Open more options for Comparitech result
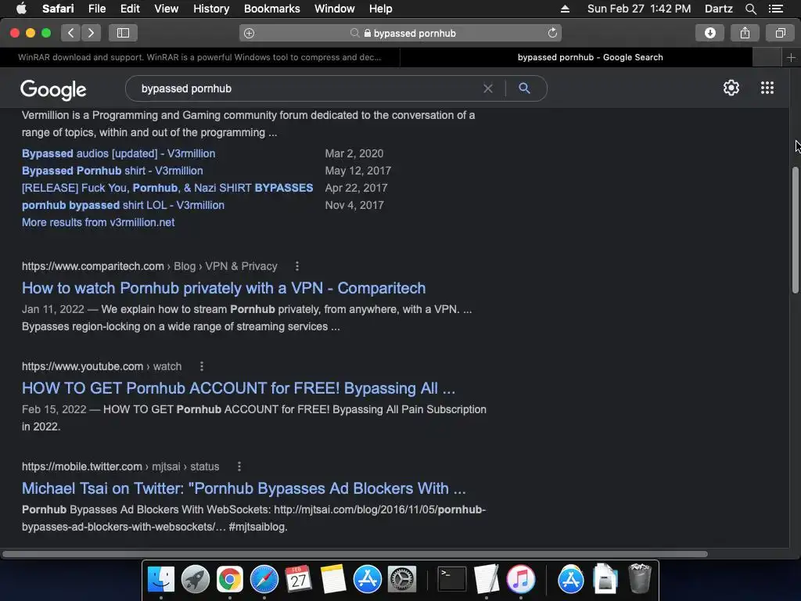This screenshot has height=601, width=801. coord(296,266)
